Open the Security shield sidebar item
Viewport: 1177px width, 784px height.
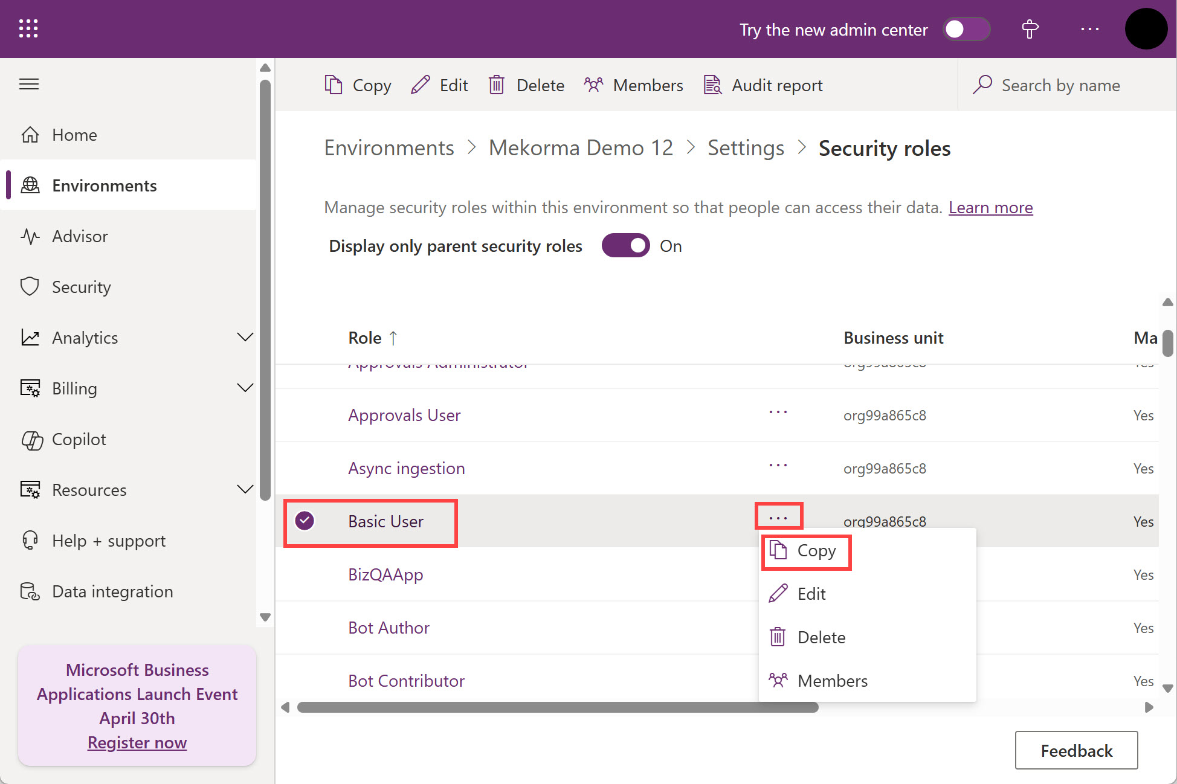81,287
